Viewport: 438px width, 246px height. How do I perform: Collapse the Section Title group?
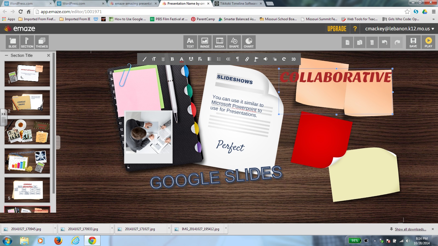click(x=6, y=55)
